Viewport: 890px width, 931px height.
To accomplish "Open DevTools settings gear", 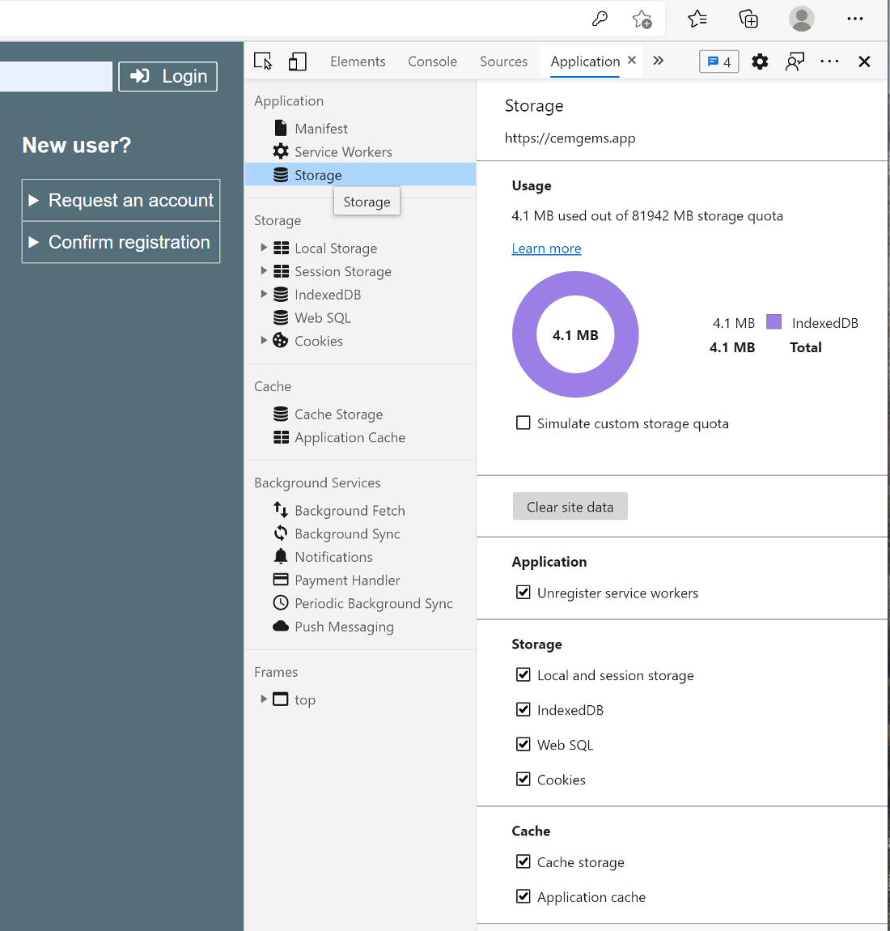I will 760,62.
